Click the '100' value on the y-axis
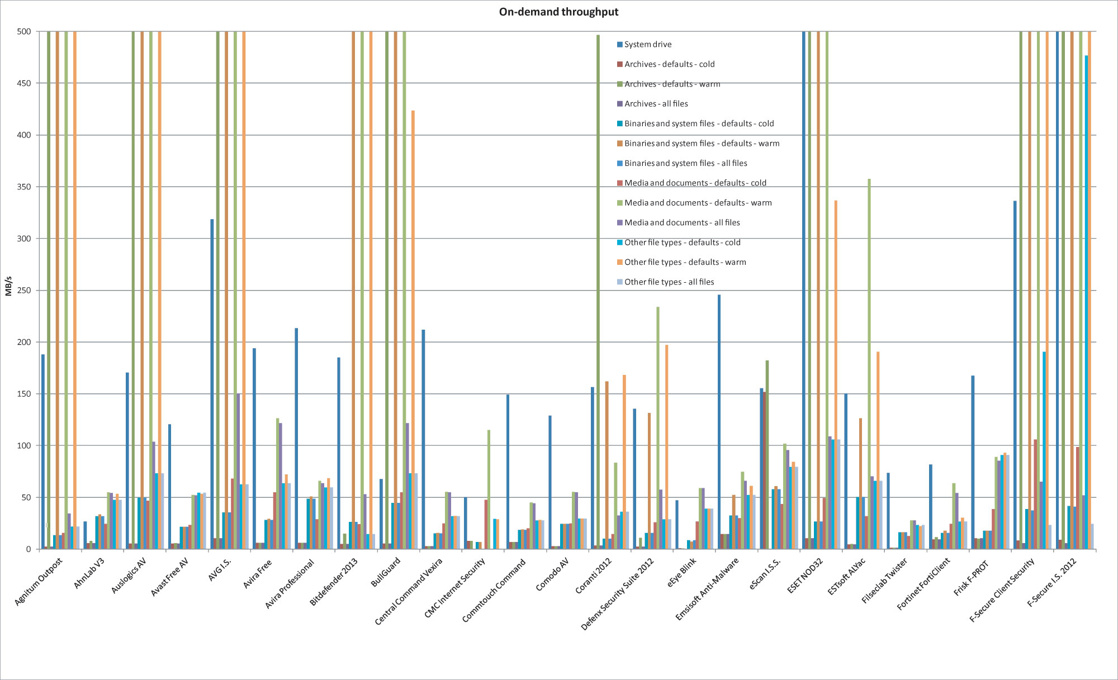Screen dimensions: 1118x680 coord(24,446)
